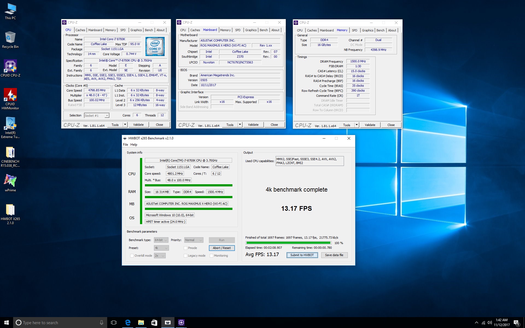Expand Tools arrow in Mainboard window
This screenshot has width=525, height=328.
(240, 125)
